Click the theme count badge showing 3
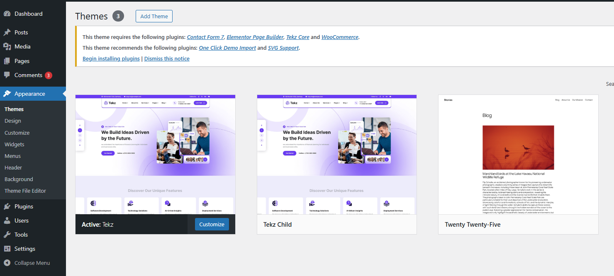 tap(118, 16)
